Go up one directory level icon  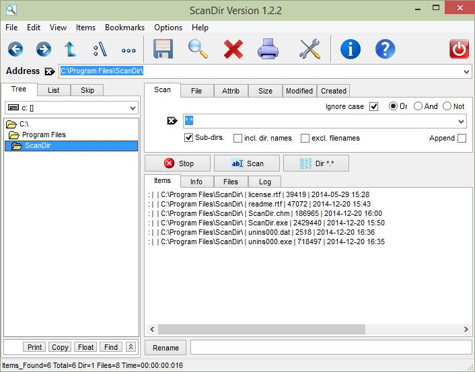click(x=71, y=49)
